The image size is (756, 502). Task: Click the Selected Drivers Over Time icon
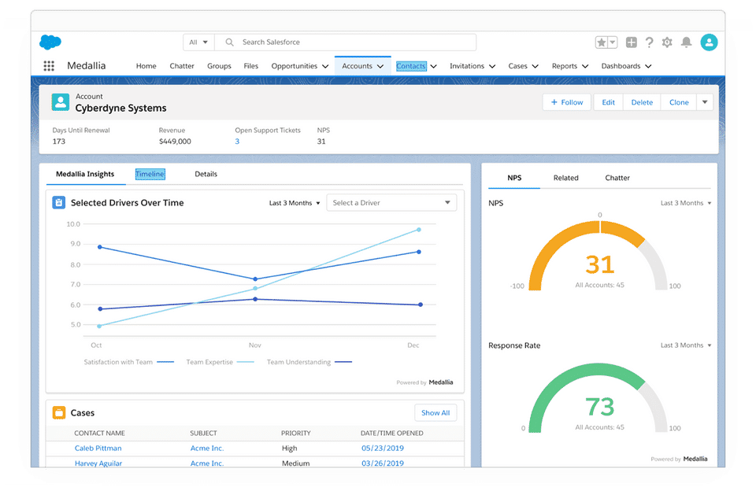[x=59, y=203]
